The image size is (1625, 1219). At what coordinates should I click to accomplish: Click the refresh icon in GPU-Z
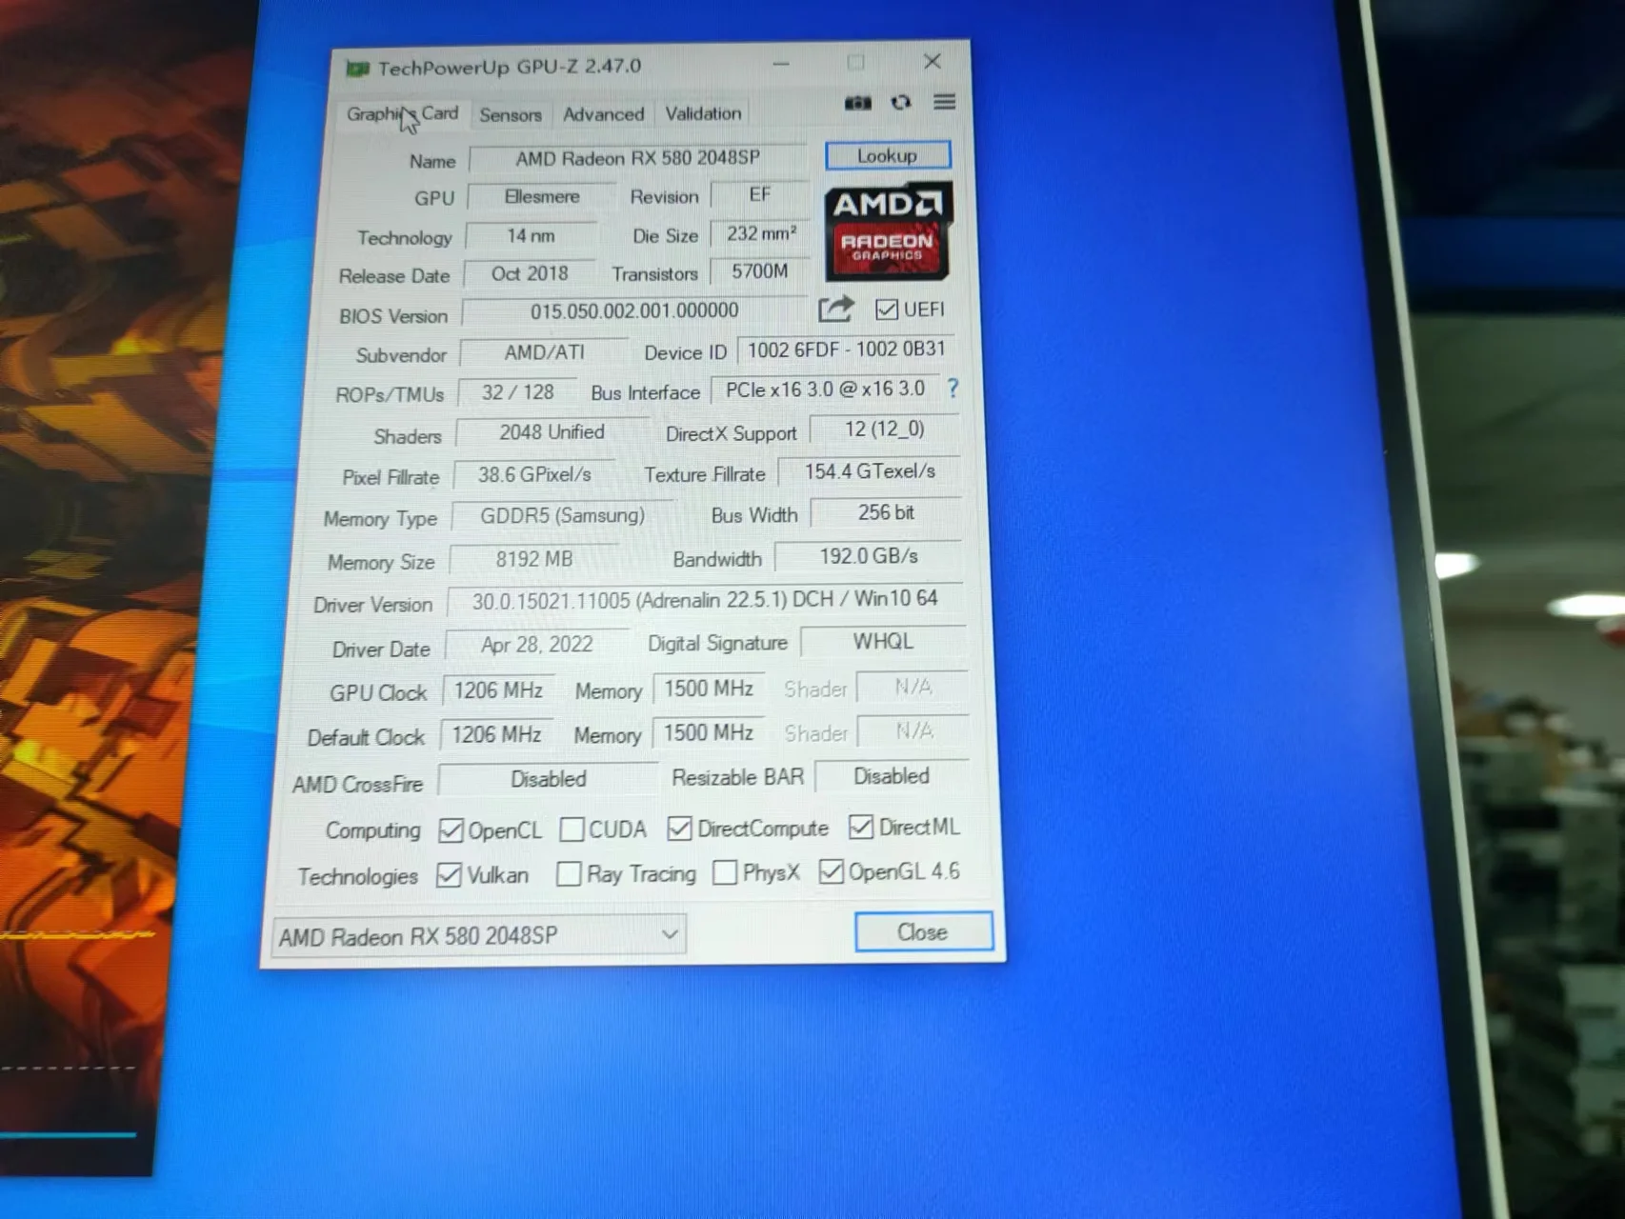[901, 102]
